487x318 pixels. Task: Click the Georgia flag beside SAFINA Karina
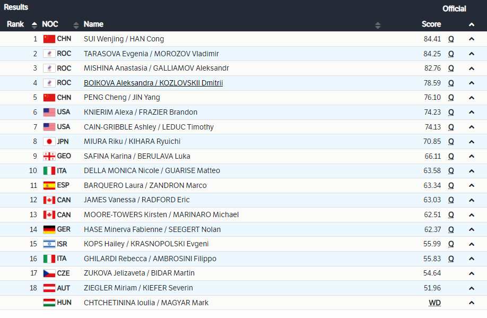(49, 156)
